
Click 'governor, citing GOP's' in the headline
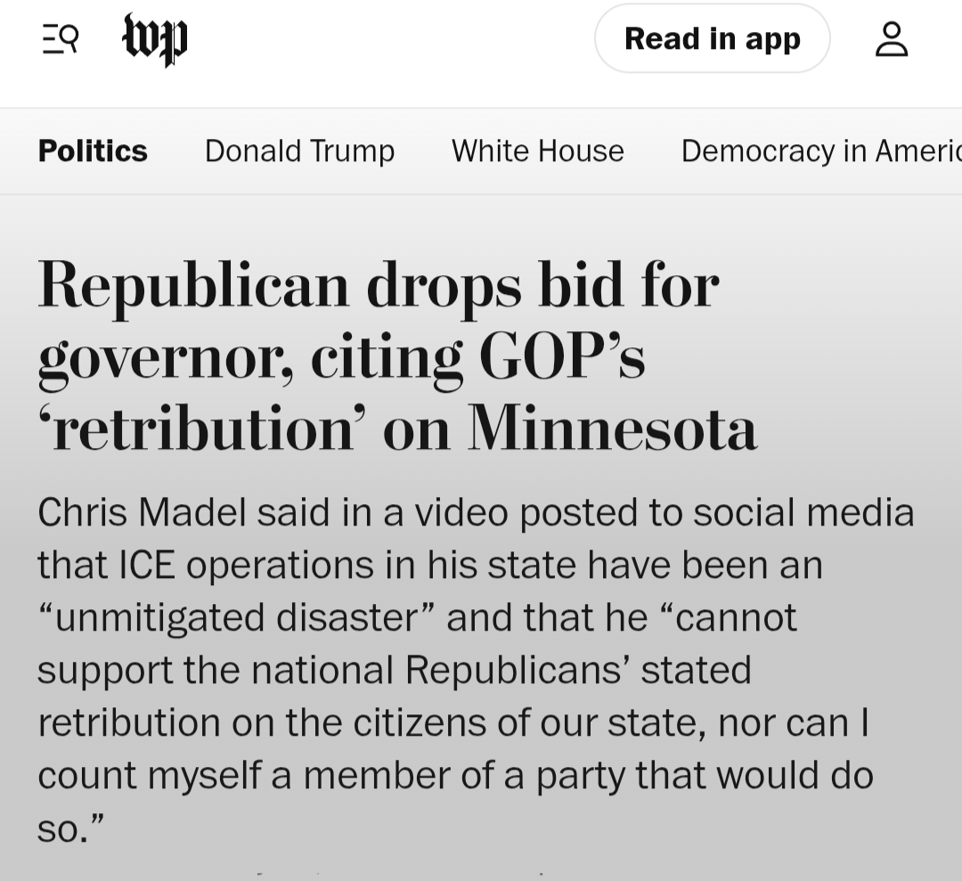[340, 357]
